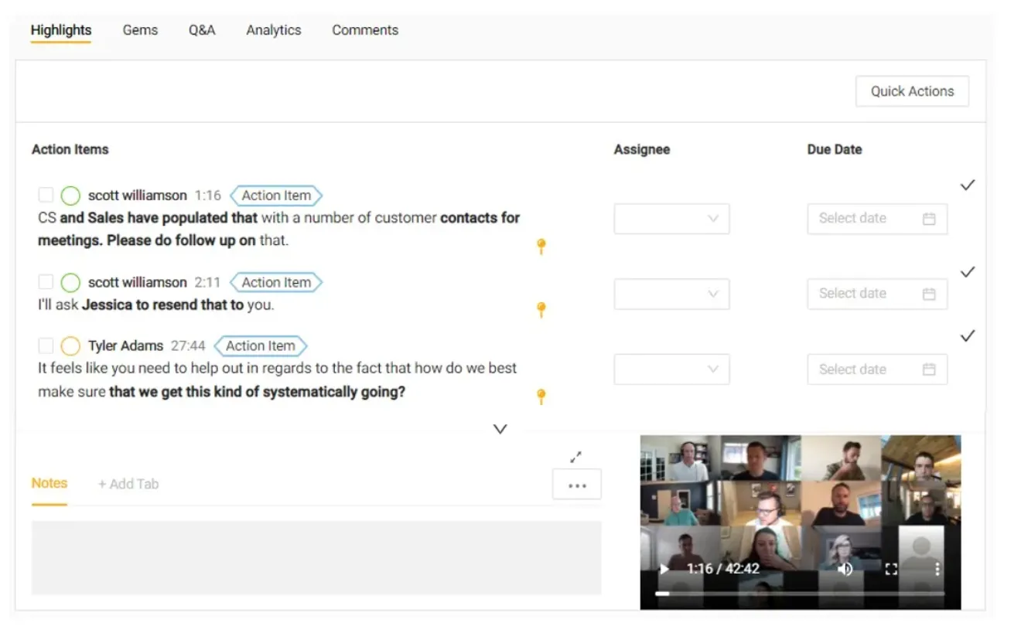Click the pin icon on Tyler Adams' action item
The width and height of the screenshot is (1021, 640).
[x=541, y=397]
